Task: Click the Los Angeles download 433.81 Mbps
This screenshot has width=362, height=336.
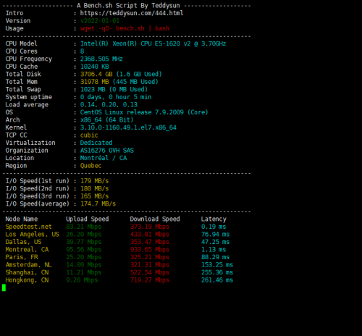Action: (150, 235)
